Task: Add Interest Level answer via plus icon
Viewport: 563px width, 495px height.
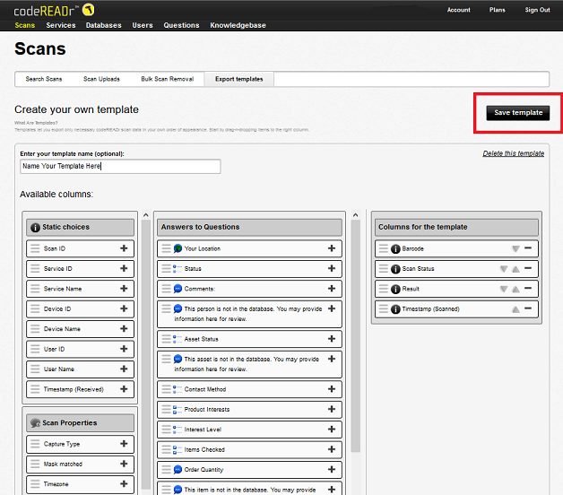Action: pos(332,430)
